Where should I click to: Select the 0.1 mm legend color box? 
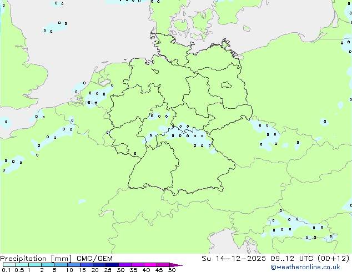(x=9, y=265)
